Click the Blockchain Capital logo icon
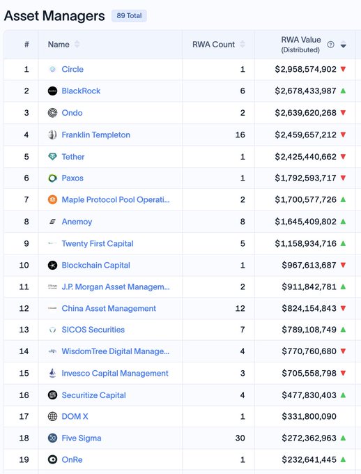 coord(52,265)
